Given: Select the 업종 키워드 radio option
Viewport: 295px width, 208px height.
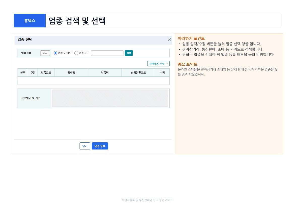Looking at the screenshot, I should click(x=55, y=53).
